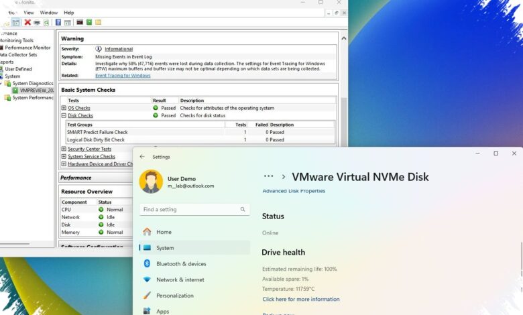Click the Personalization paintbrush icon
The width and height of the screenshot is (523, 315).
coord(147,296)
